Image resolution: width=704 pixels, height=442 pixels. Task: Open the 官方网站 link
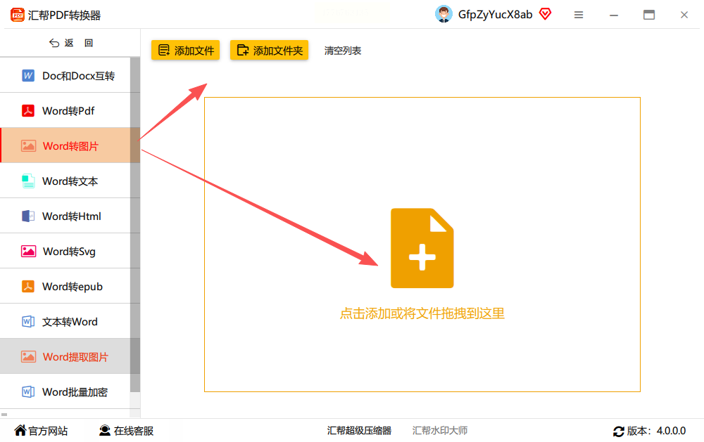(x=41, y=431)
